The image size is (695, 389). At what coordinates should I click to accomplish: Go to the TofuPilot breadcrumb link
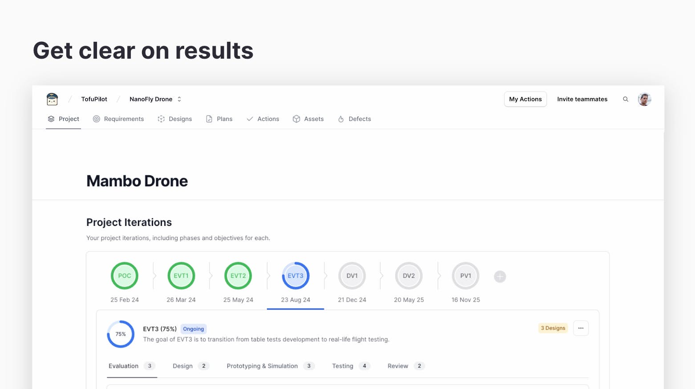point(94,99)
